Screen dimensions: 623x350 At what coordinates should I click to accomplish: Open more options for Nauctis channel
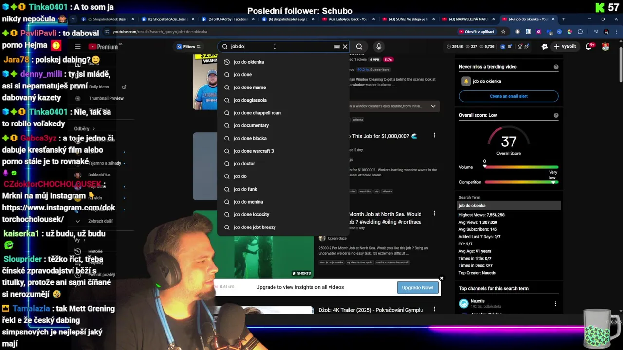[555, 304]
